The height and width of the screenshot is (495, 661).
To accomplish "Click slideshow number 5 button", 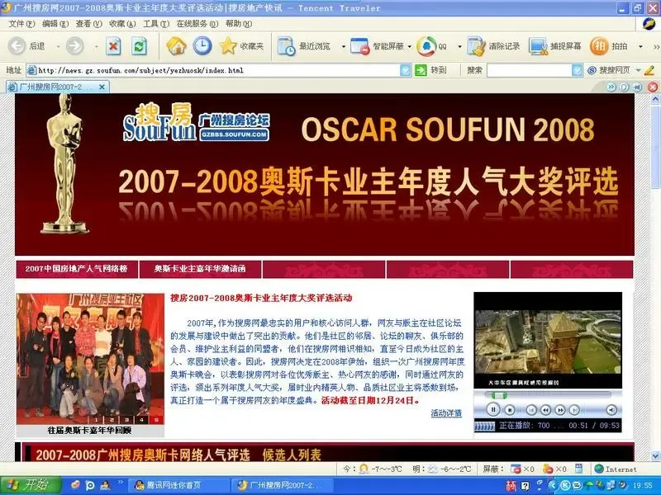I will pos(156,420).
